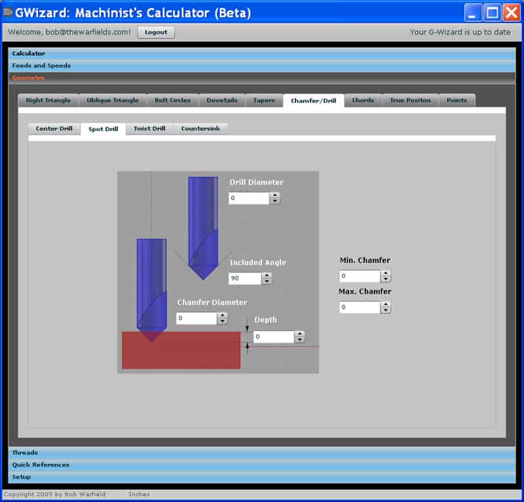The height and width of the screenshot is (502, 524).
Task: Switch to the Points tab
Action: click(457, 100)
